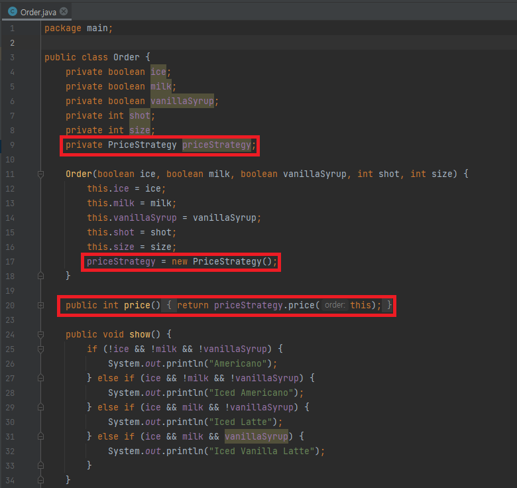Click the fold marker at line 29
The width and height of the screenshot is (517, 488).
coord(40,407)
